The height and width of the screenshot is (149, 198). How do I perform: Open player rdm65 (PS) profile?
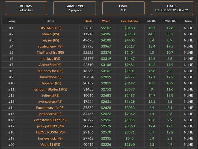click(x=50, y=34)
